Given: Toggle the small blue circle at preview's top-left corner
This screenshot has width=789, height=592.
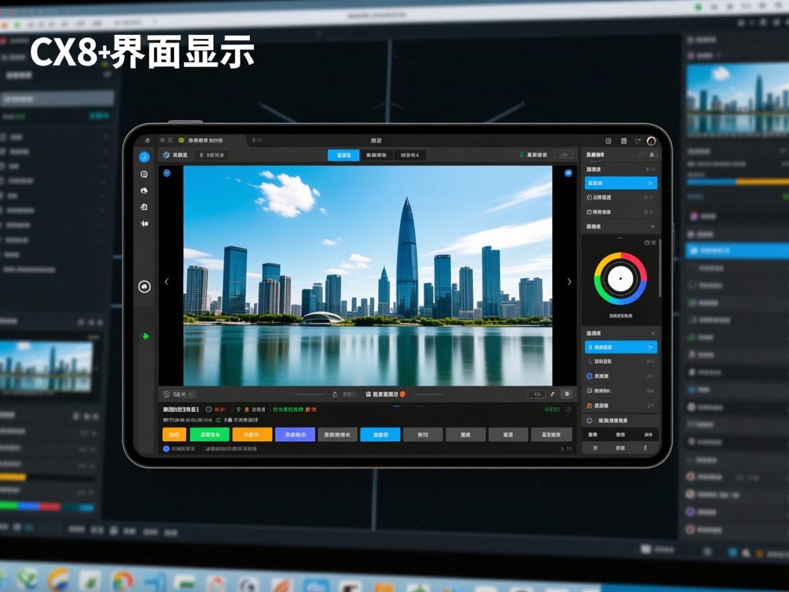Looking at the screenshot, I should click(x=167, y=173).
